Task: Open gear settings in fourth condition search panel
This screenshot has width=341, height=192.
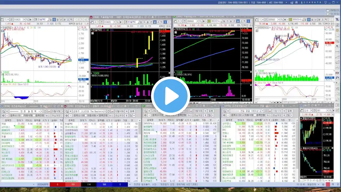Action: pos(224,115)
